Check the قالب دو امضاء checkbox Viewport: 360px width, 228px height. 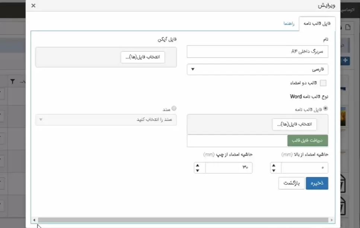click(323, 83)
